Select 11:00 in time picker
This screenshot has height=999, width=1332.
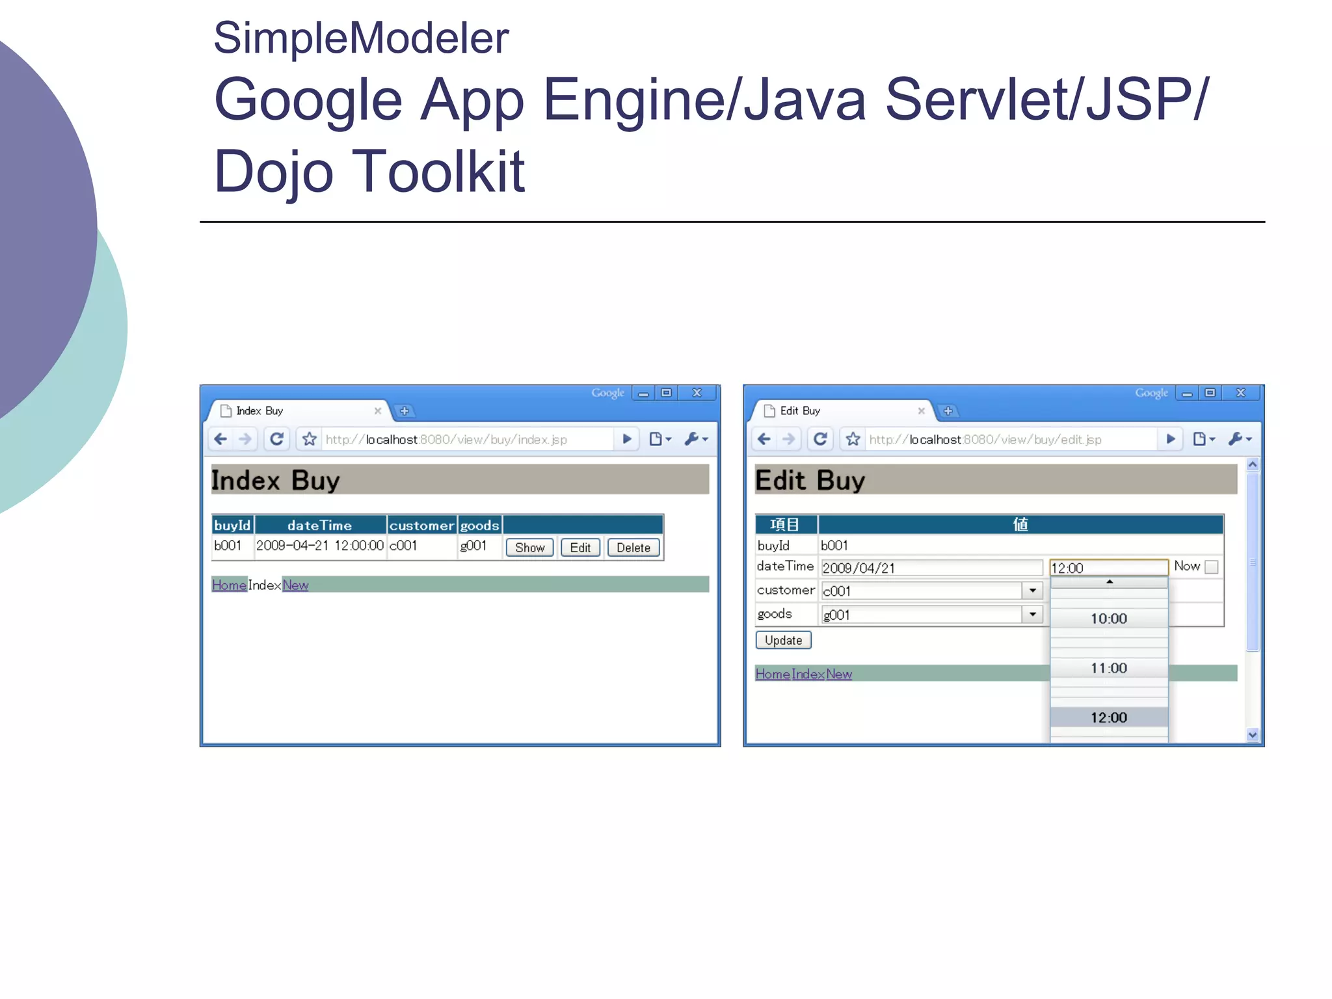[x=1109, y=668]
